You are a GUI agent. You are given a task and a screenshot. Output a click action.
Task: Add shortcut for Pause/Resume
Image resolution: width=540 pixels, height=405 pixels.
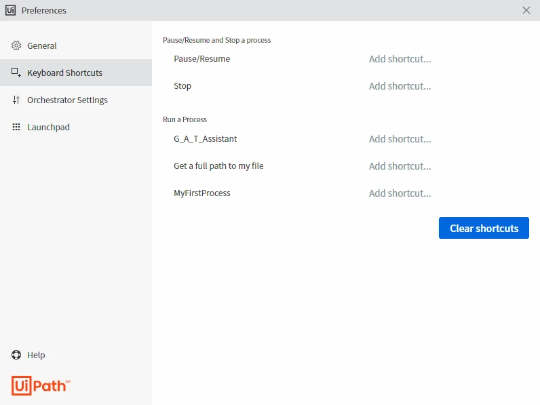(x=400, y=59)
